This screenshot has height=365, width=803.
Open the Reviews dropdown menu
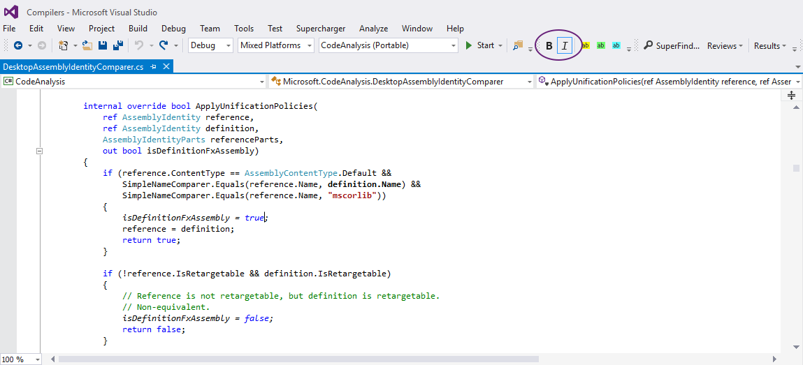tap(725, 45)
